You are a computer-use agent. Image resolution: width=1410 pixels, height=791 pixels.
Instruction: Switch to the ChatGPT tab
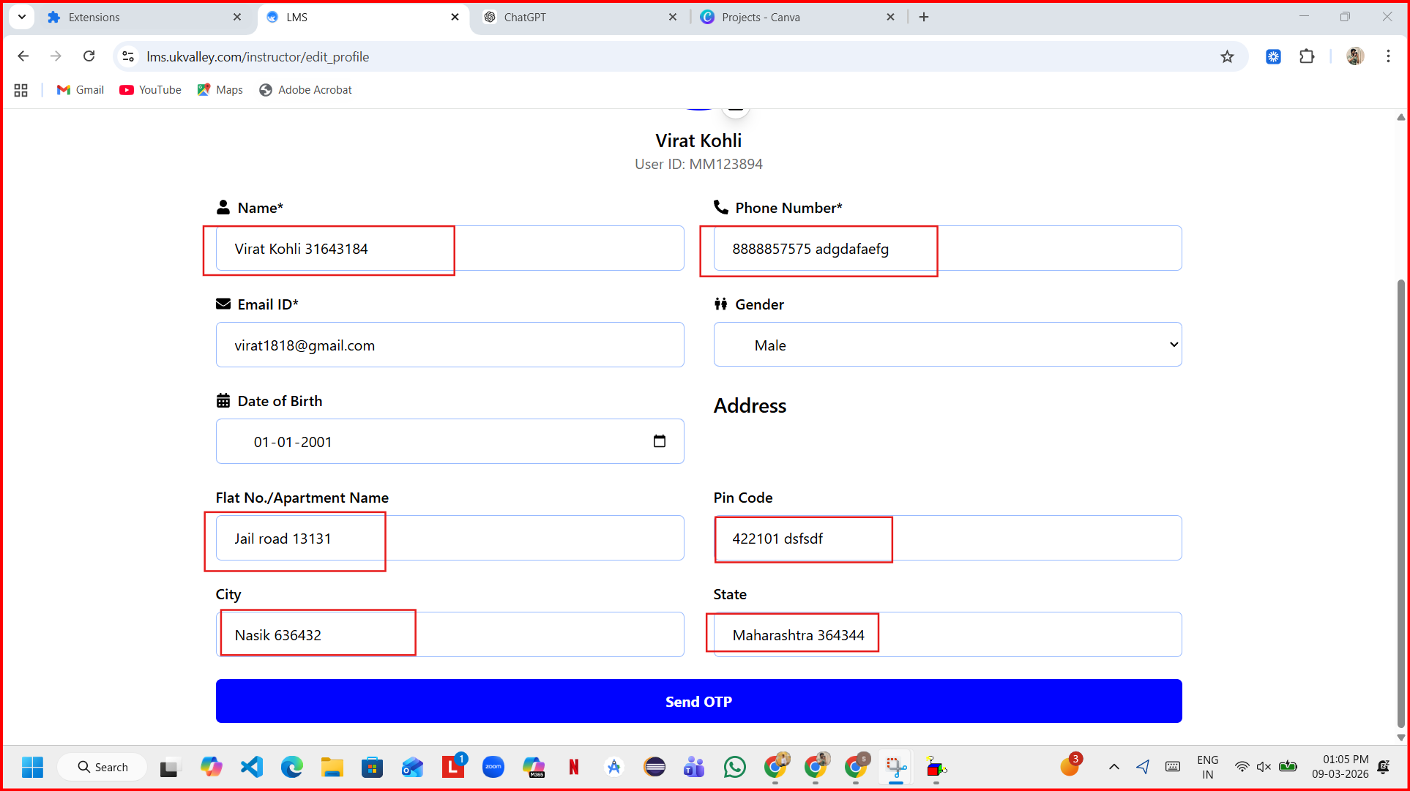pos(524,17)
